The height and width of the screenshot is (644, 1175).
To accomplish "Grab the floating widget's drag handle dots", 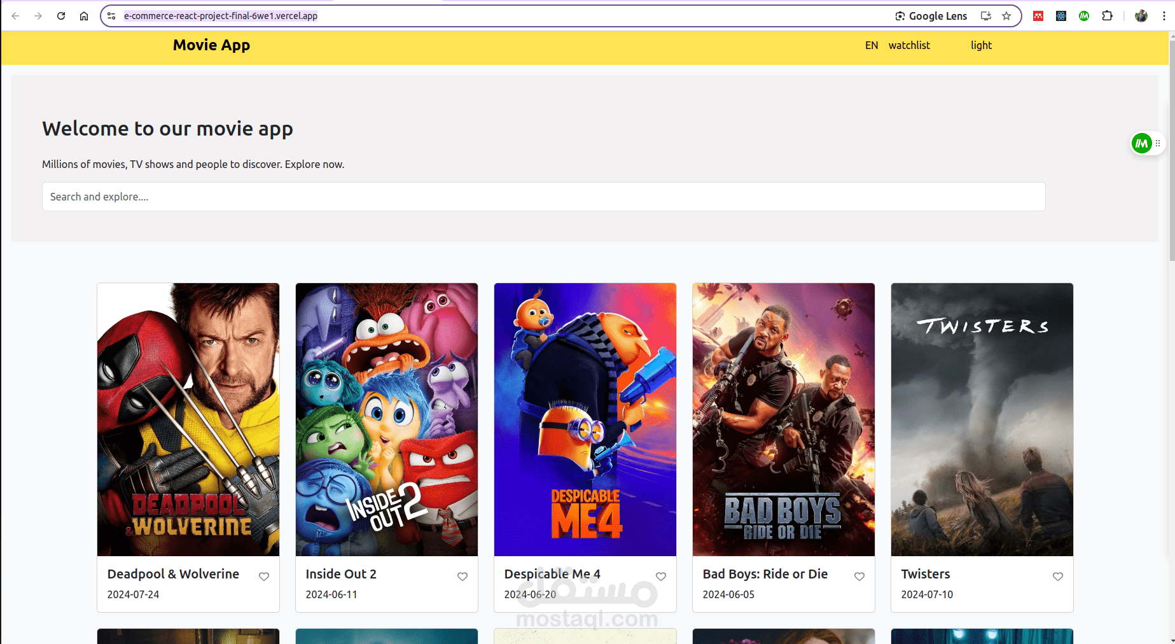I will 1158,143.
